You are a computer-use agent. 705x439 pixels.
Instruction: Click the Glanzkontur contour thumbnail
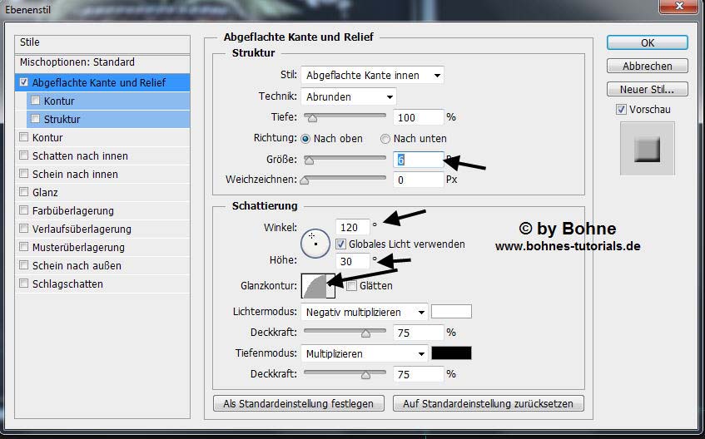[317, 286]
